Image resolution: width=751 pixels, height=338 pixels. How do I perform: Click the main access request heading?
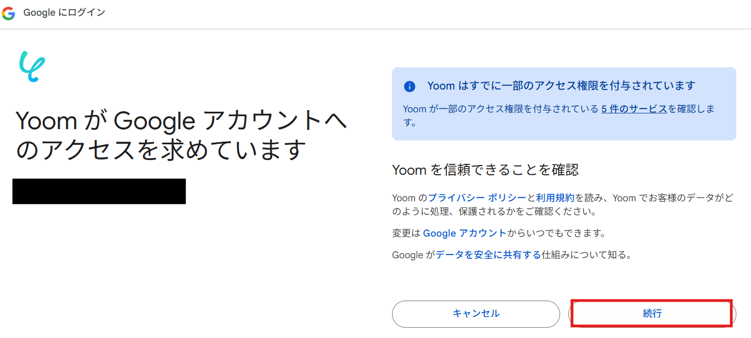pos(181,135)
